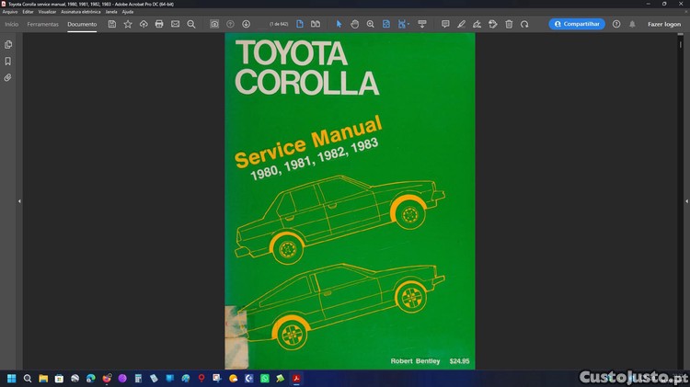Viewport: 690px width, 387px height.
Task: Print the document using the printer icon
Action: point(159,24)
